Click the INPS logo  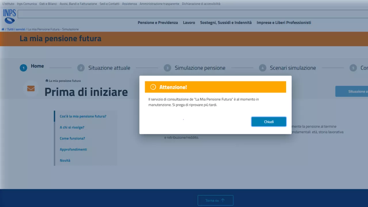pyautogui.click(x=9, y=16)
